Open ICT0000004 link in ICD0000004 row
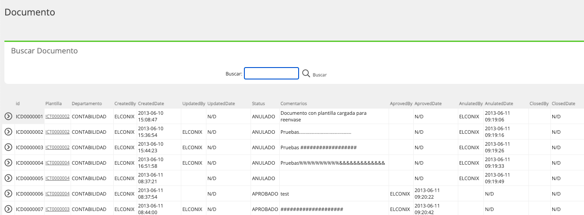Screen dimensions: 584x215 57,163
